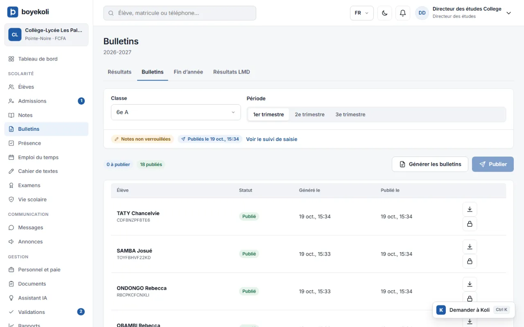Click the boyekoli logo icon

click(13, 12)
